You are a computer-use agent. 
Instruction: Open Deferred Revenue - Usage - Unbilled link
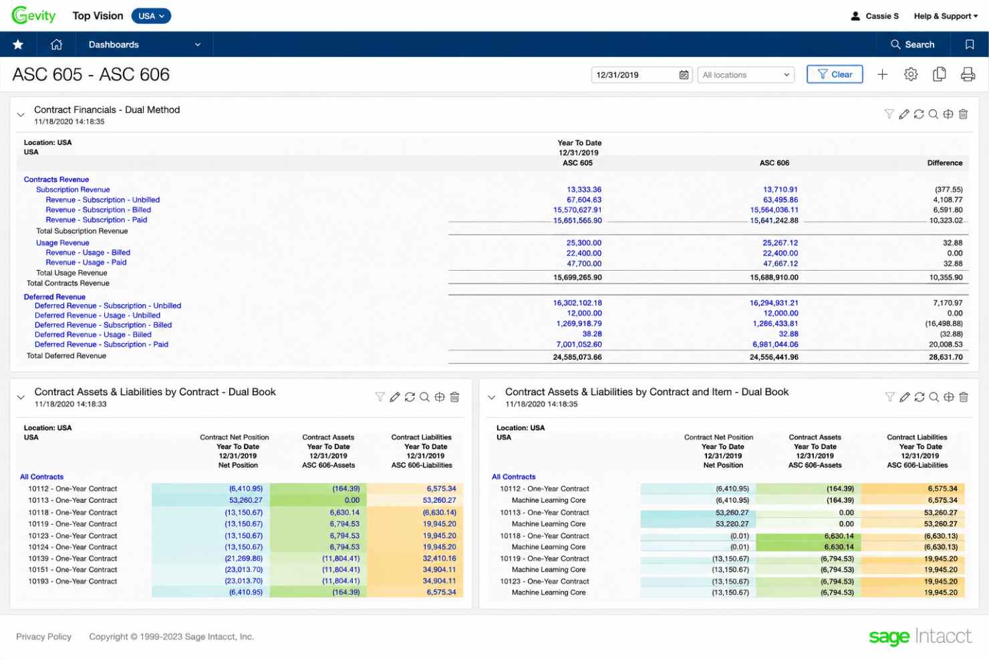coord(98,315)
